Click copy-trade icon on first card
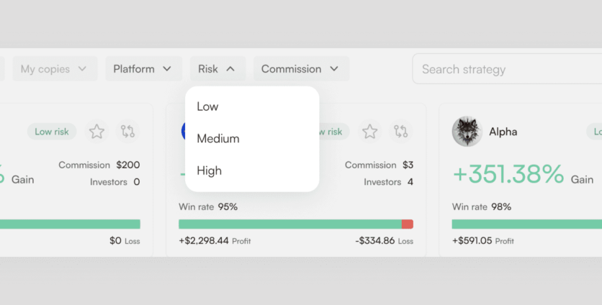Screen dimensions: 602x305 coord(127,132)
